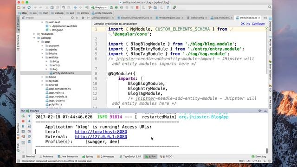The image size is (297, 167).
Task: Click the Paste icon in toolbar
Action: (x=57, y=7)
